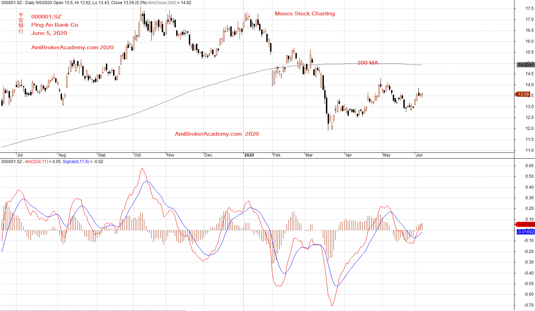Click the bold 2020 year marker
Viewport: 535px width, 311px height.
tap(249, 155)
